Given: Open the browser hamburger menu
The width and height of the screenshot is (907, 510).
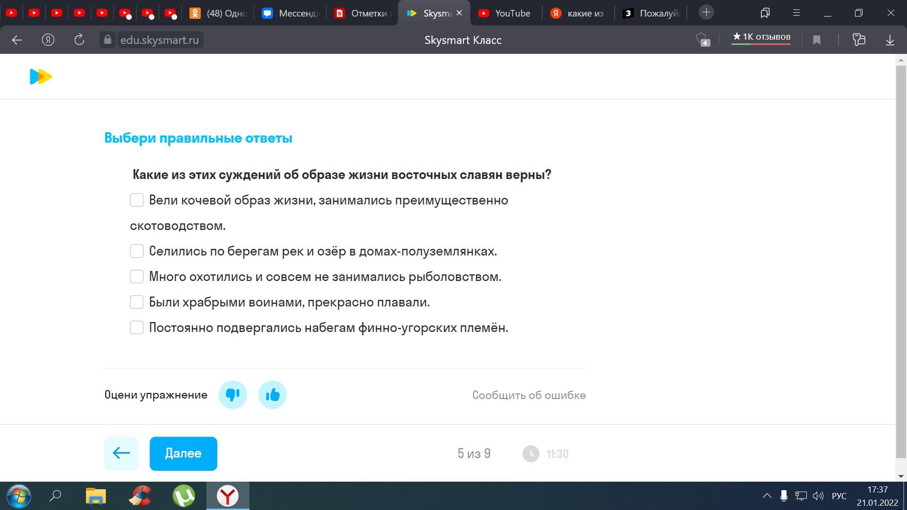Looking at the screenshot, I should point(796,13).
